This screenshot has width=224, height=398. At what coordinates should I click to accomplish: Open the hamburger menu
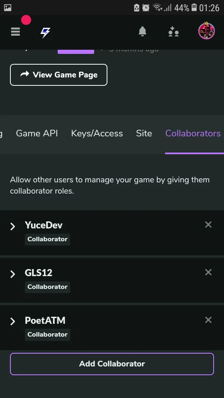tap(15, 32)
